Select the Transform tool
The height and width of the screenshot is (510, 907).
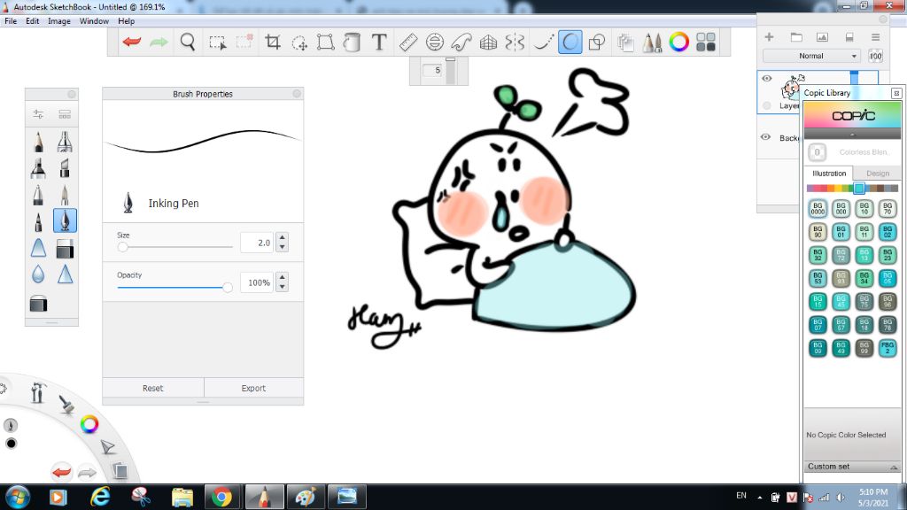point(326,42)
